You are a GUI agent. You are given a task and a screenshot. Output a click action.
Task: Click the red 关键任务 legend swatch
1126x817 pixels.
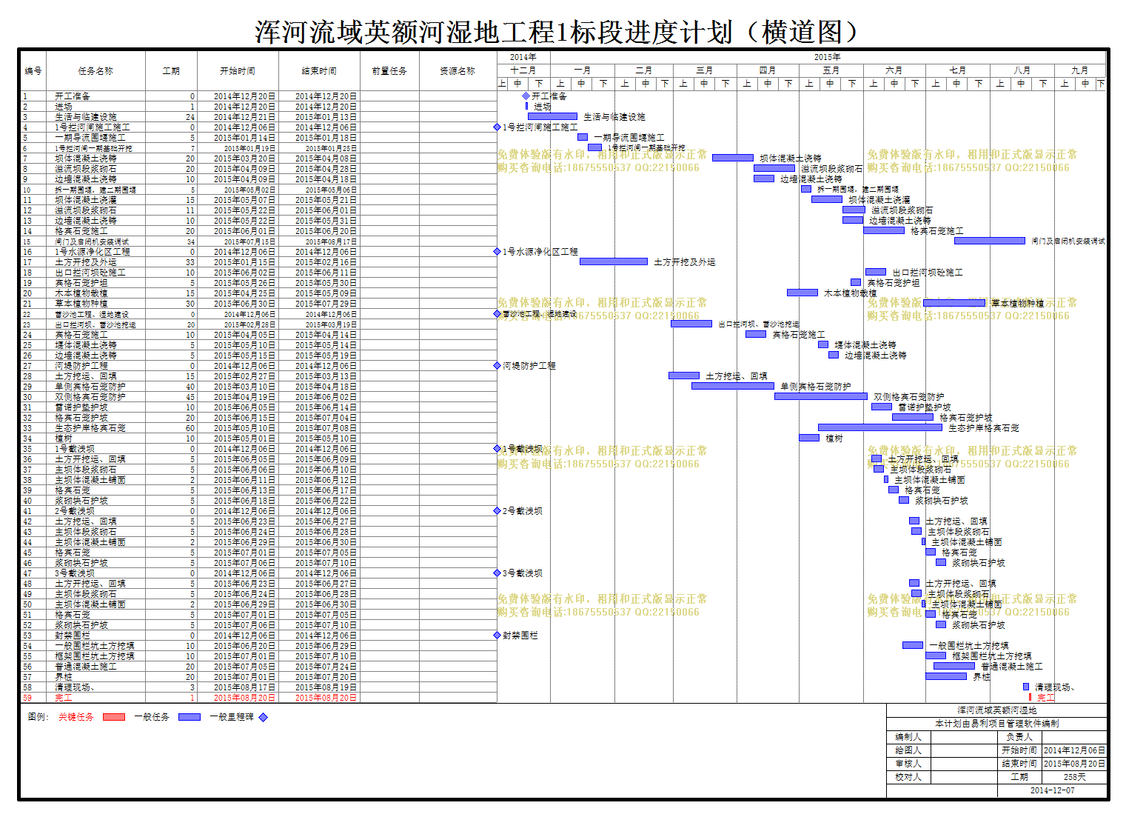tap(114, 717)
